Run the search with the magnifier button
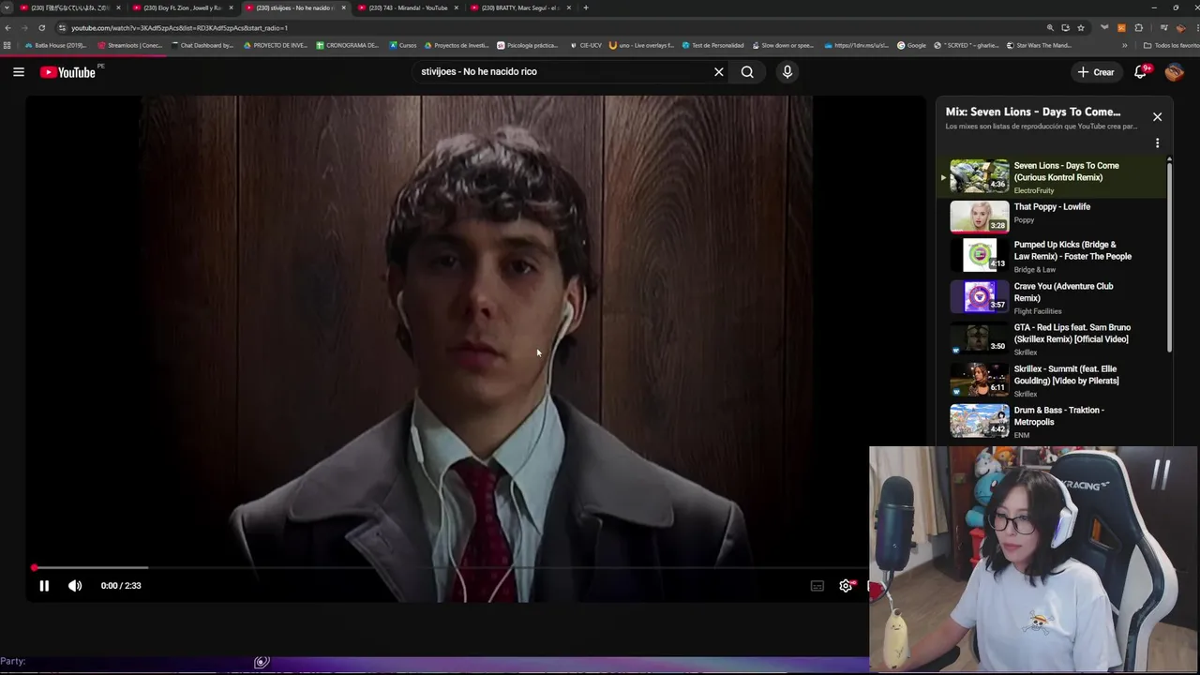Image resolution: width=1200 pixels, height=675 pixels. (x=747, y=71)
